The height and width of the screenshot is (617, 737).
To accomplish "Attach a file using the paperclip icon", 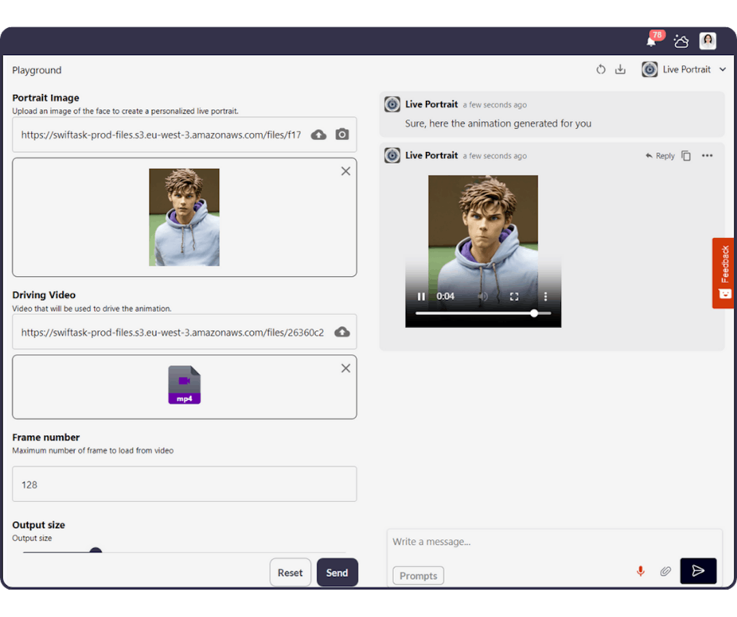I will tap(665, 571).
